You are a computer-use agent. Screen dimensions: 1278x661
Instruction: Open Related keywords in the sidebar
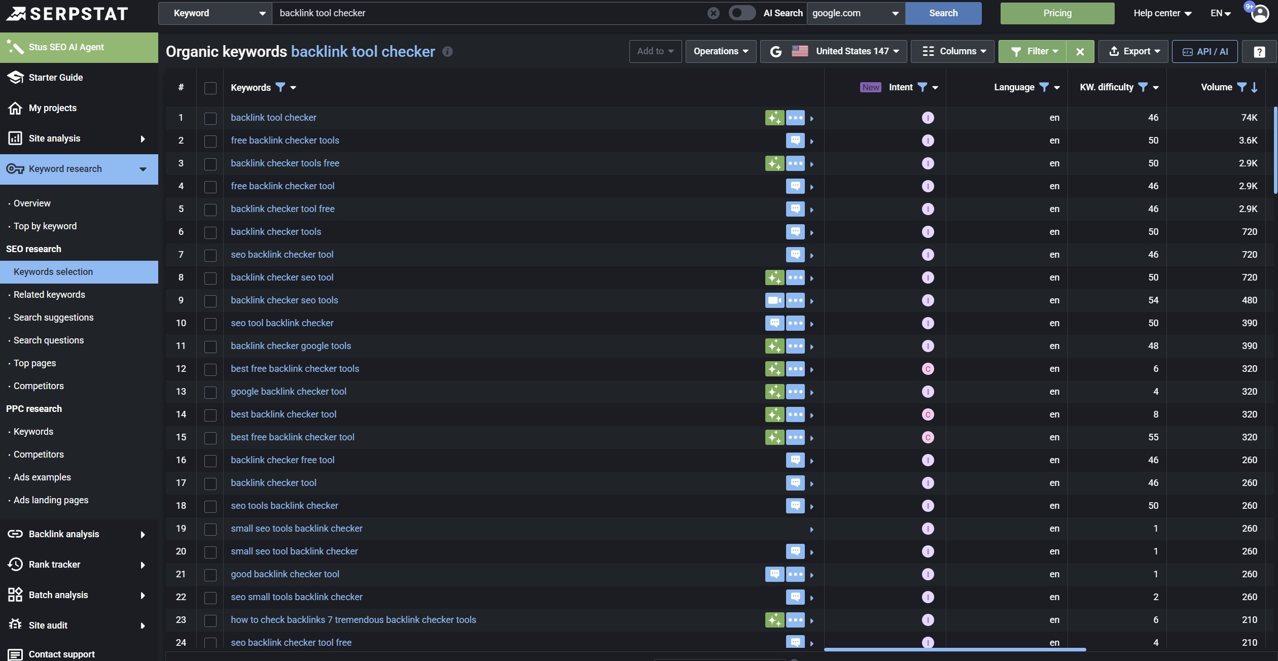[x=49, y=295]
